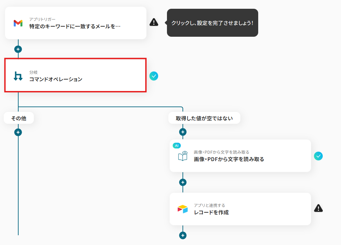Add a step under the その他 branch
The image size is (341, 245).
(18, 132)
